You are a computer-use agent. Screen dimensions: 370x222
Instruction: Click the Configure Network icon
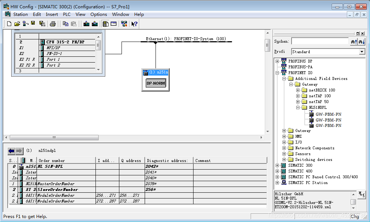[124, 24]
